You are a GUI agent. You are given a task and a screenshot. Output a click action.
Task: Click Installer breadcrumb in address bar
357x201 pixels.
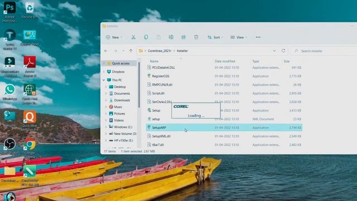pos(182,51)
